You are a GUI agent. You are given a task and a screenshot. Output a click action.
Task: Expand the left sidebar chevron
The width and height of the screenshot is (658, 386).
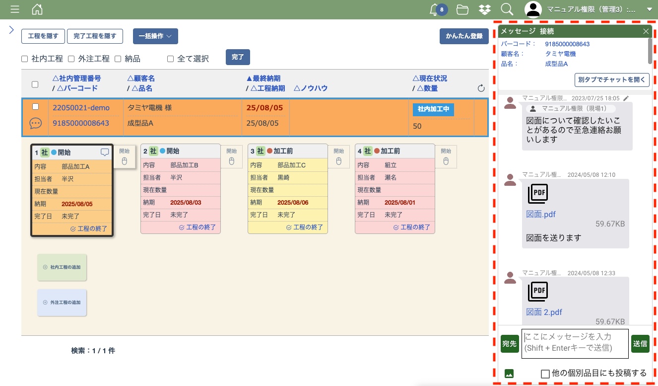pyautogui.click(x=11, y=30)
